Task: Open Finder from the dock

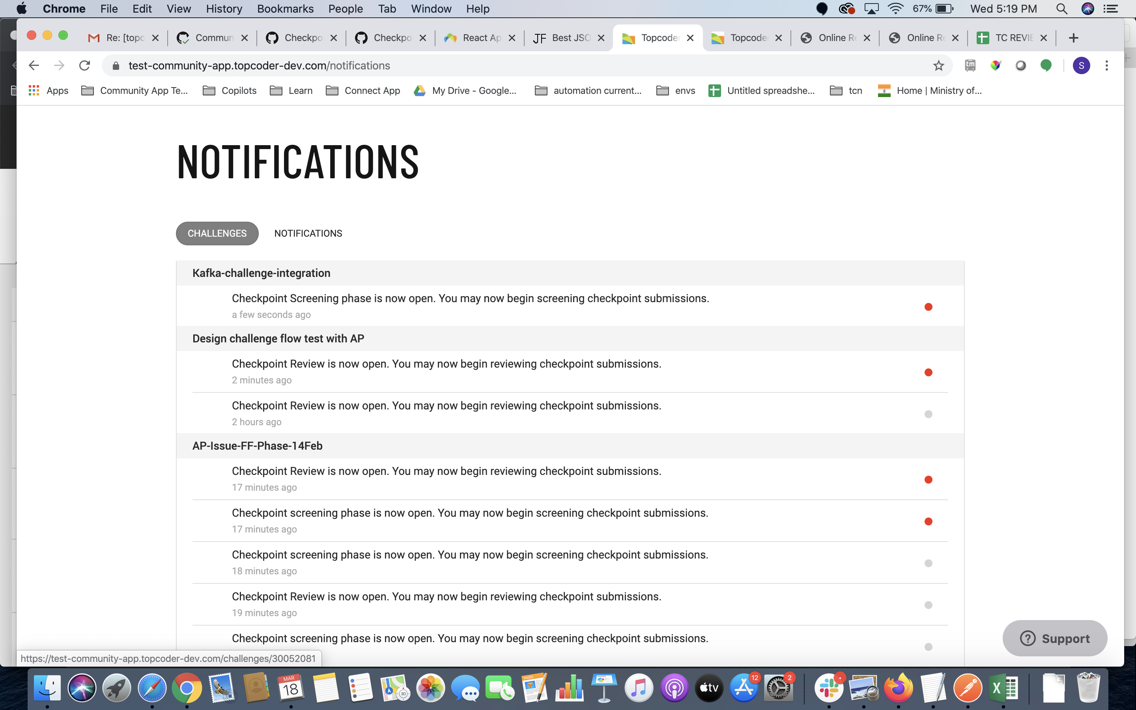Action: pyautogui.click(x=47, y=688)
